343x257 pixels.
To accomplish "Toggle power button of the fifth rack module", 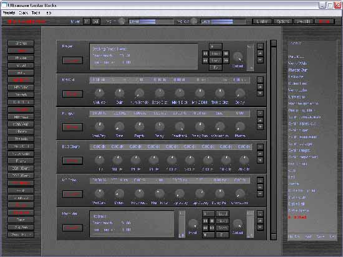I will tap(72, 194).
